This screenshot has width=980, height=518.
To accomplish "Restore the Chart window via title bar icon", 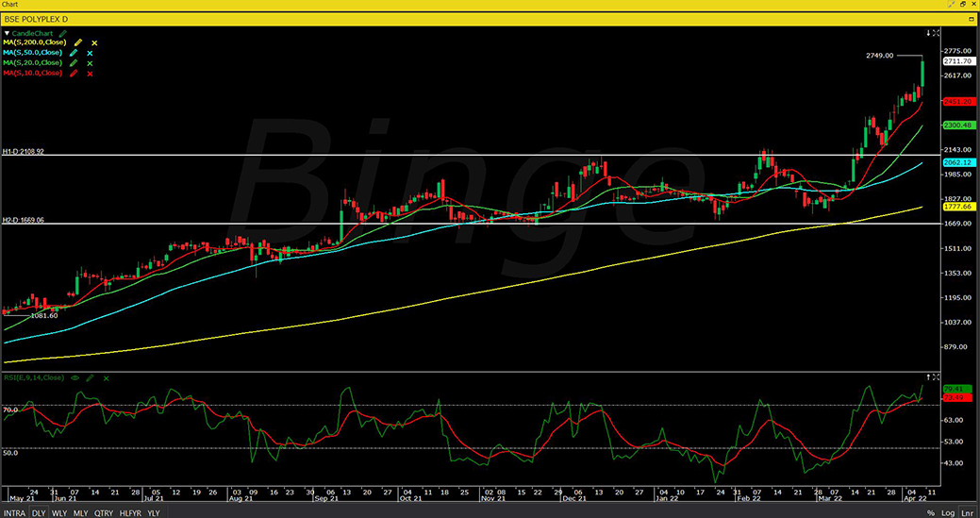I will tap(962, 5).
